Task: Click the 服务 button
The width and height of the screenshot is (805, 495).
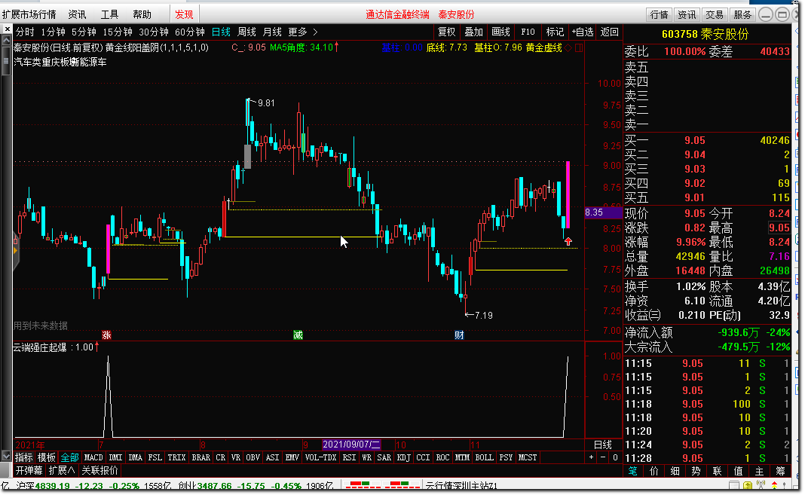Action: click(x=742, y=14)
